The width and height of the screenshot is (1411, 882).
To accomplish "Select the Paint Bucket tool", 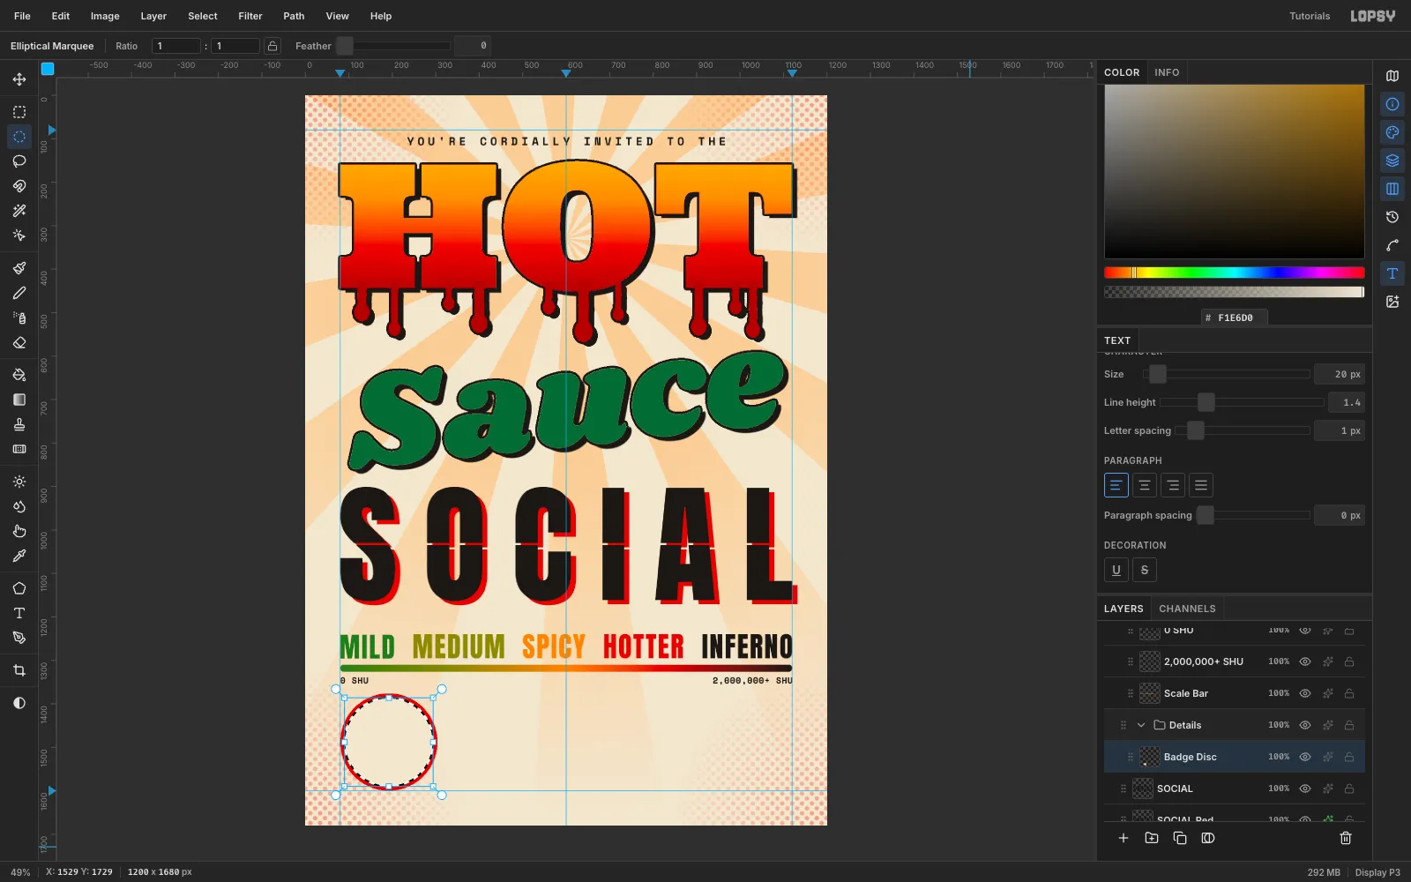I will 19,375.
